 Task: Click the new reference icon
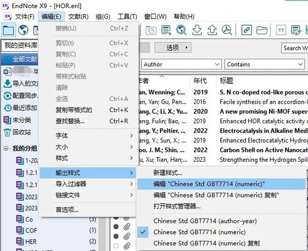pos(166,30)
